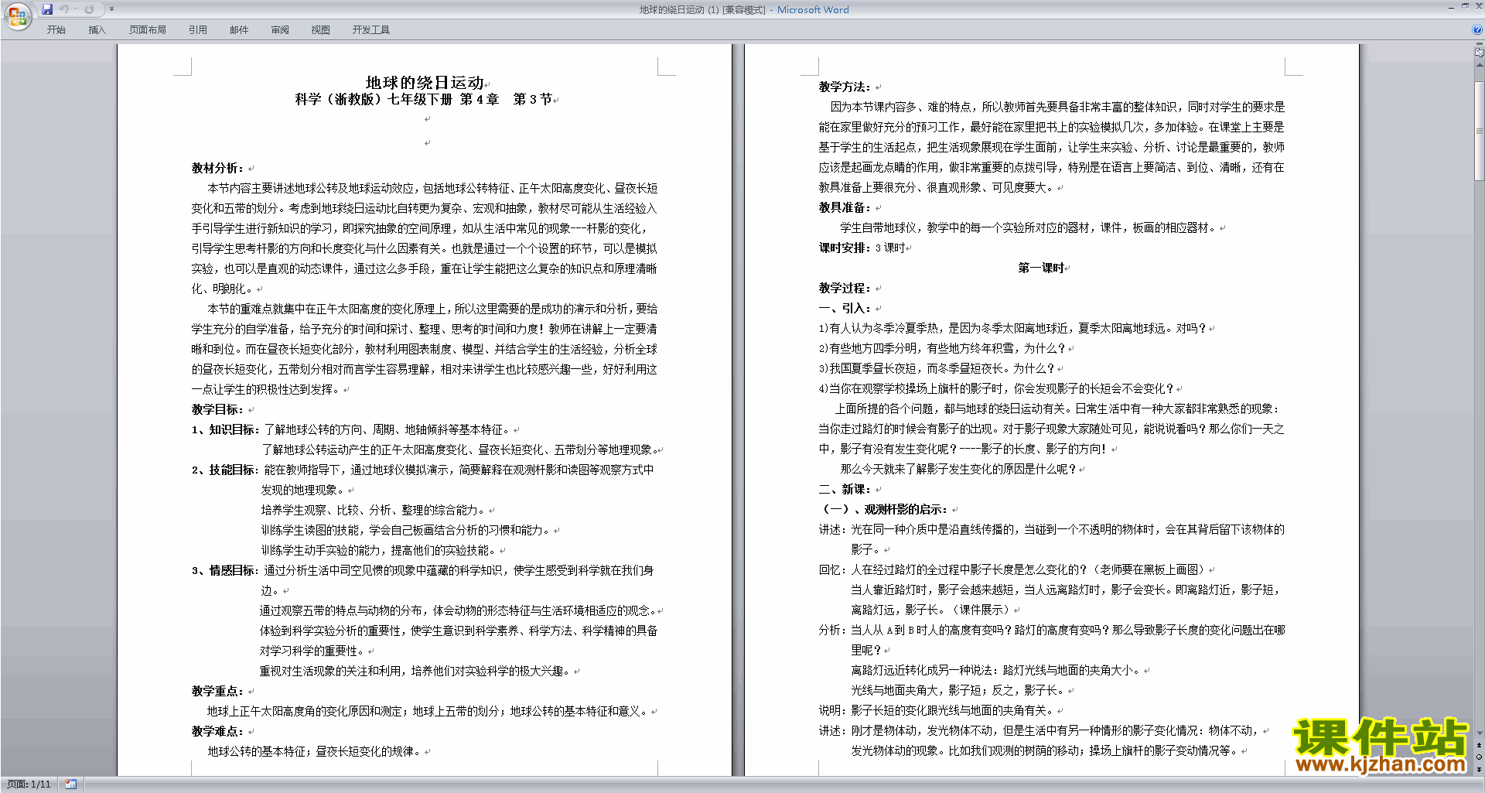
Task: Click the label 3、情感目标：
Action: (x=225, y=570)
